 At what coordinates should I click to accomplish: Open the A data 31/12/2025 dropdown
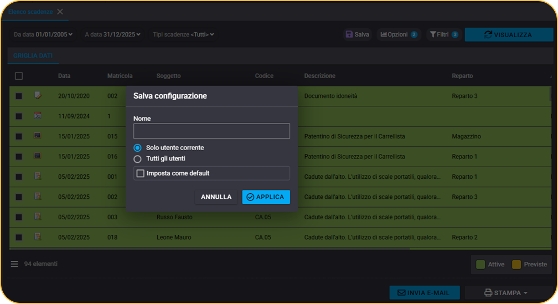112,34
